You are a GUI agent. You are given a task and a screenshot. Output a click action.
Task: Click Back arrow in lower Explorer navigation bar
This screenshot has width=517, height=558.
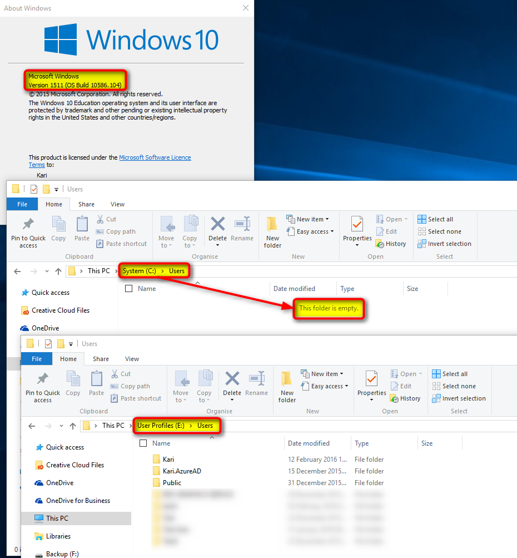(x=32, y=426)
